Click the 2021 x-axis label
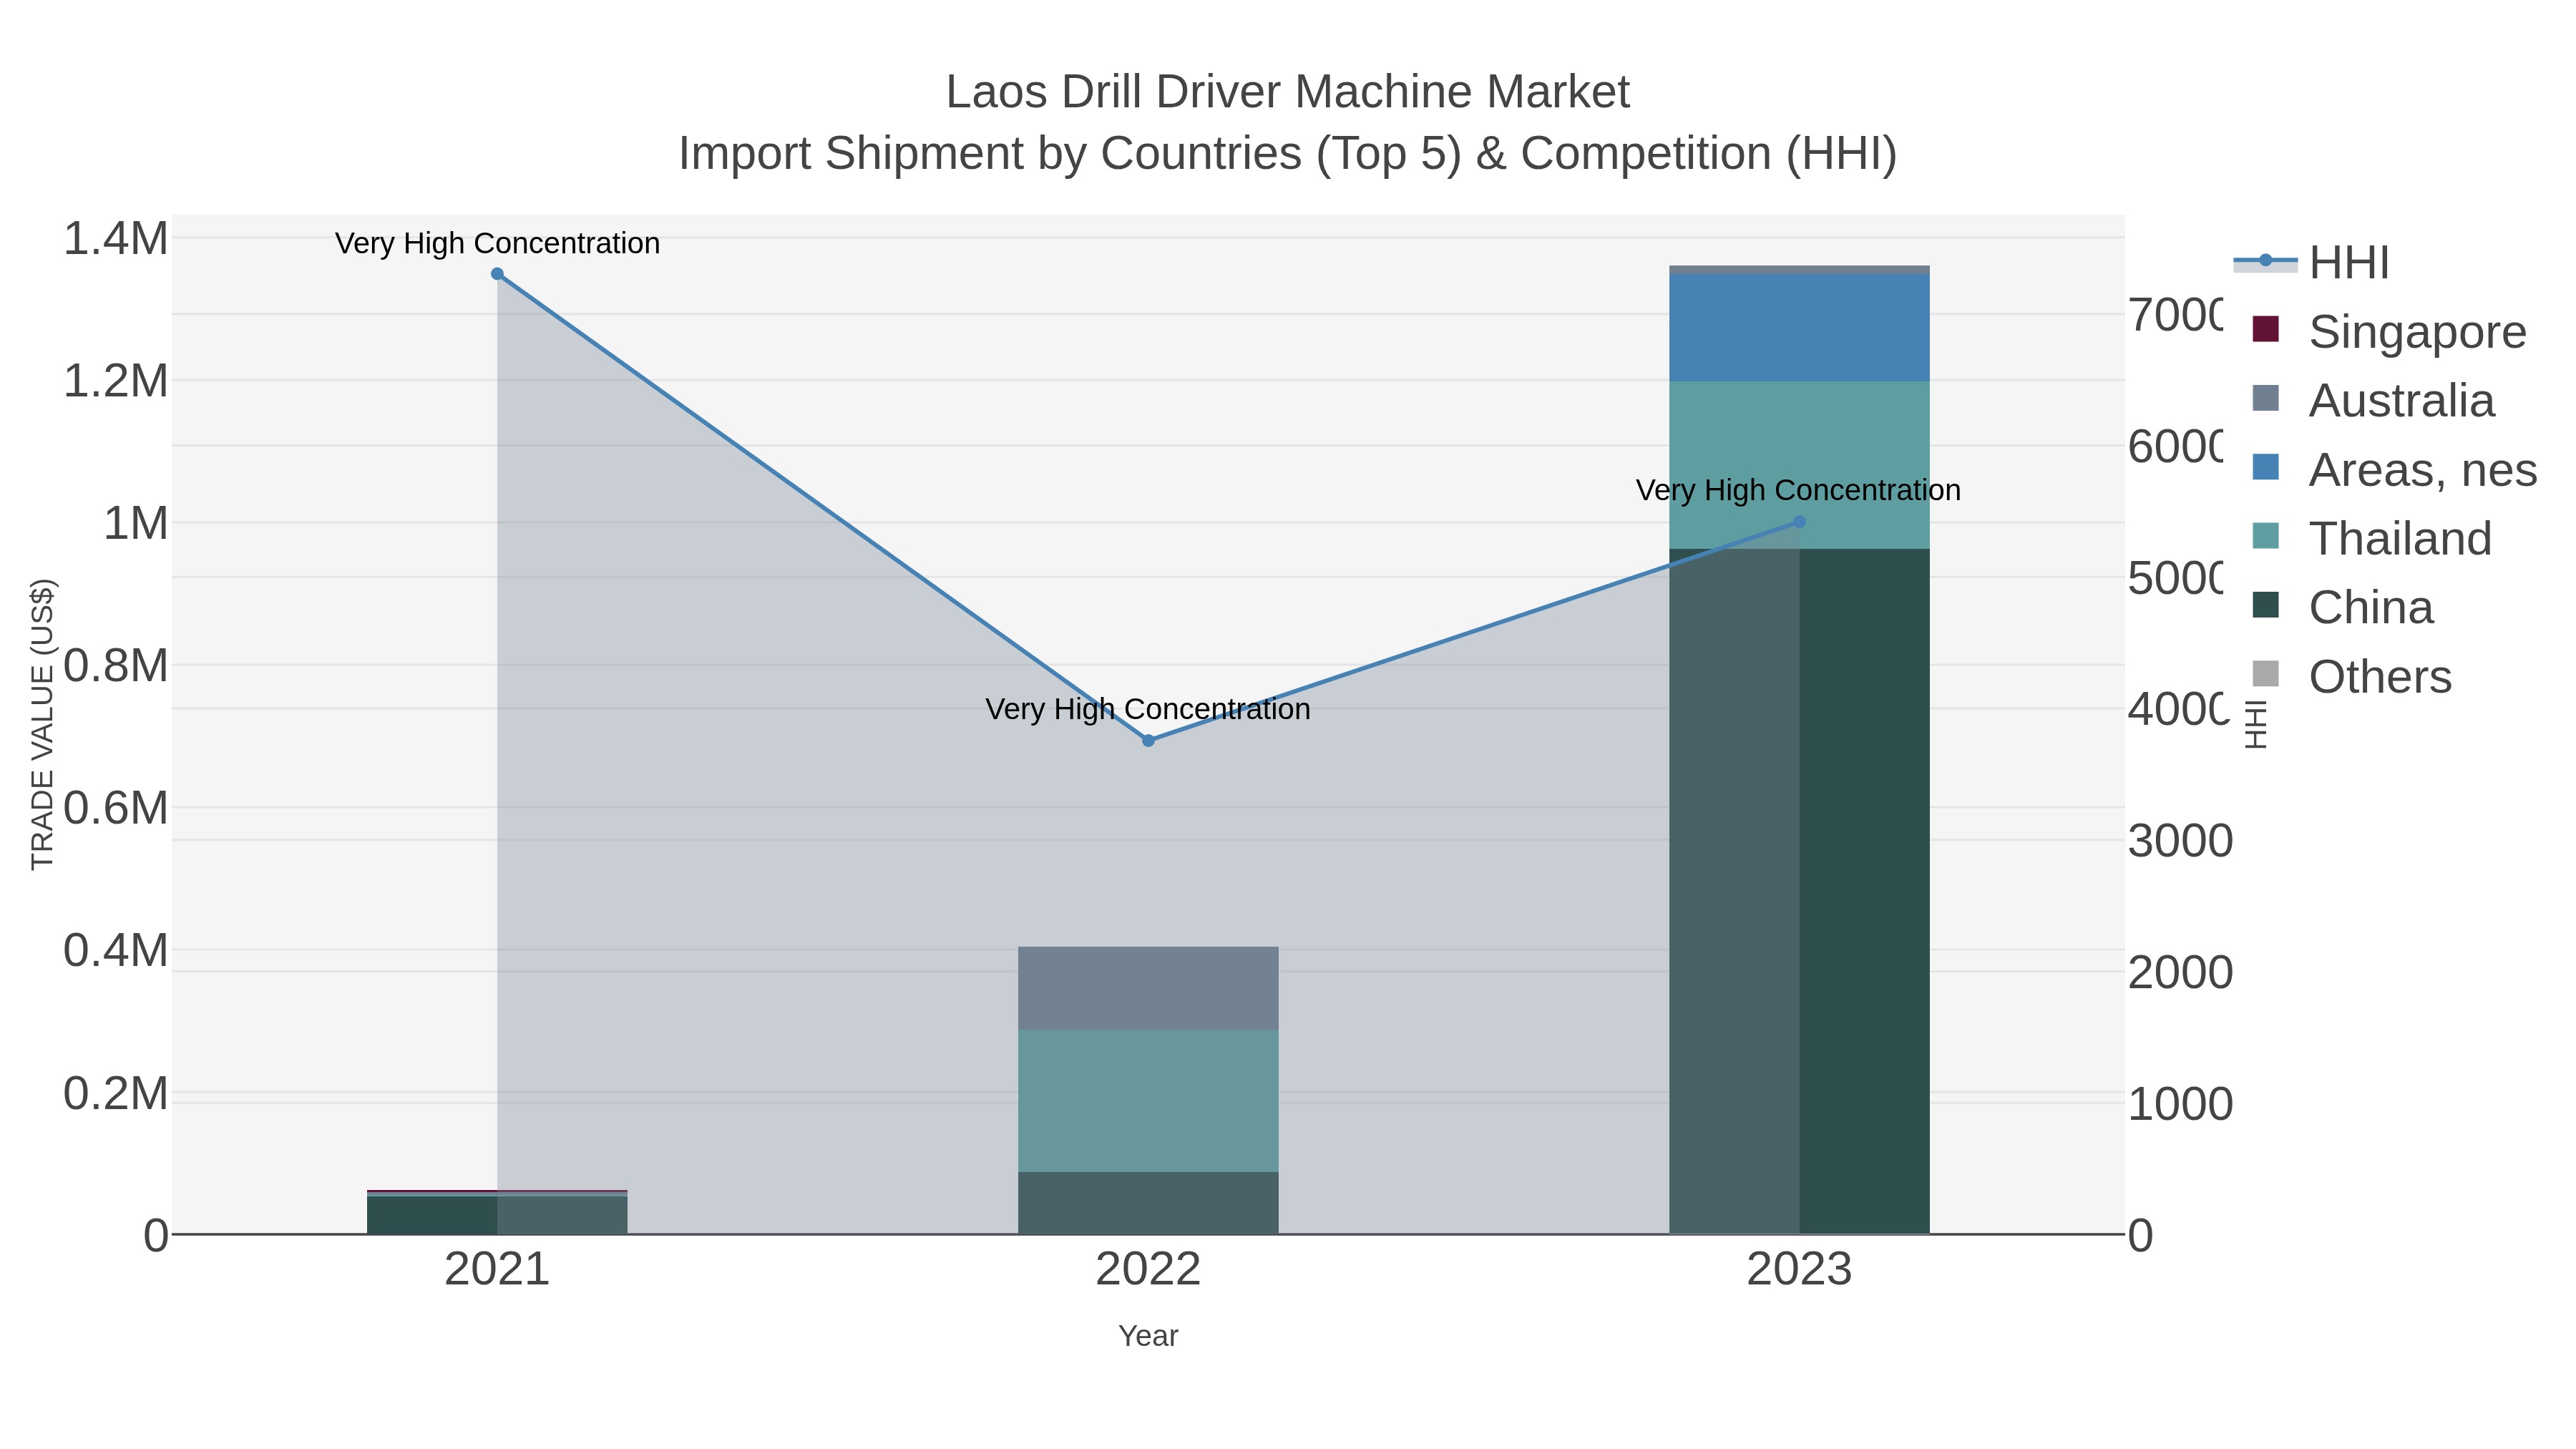 pos(497,1270)
